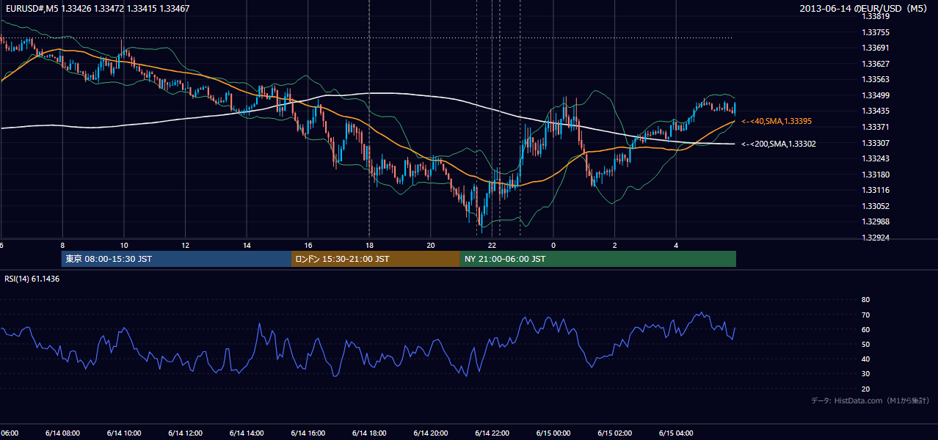938x440 pixels.
Task: Click price axis value 1.33627
Action: tap(875, 64)
